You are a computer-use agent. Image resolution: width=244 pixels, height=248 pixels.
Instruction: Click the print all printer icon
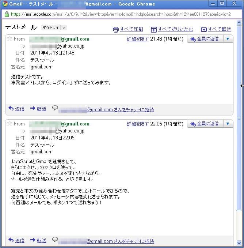pyautogui.click(x=116, y=30)
